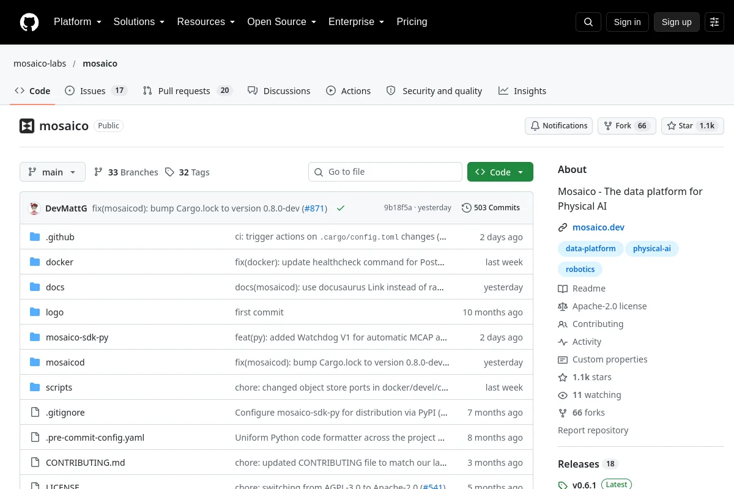Select the Code tab
Viewport: 734px width, 489px height.
click(x=32, y=90)
